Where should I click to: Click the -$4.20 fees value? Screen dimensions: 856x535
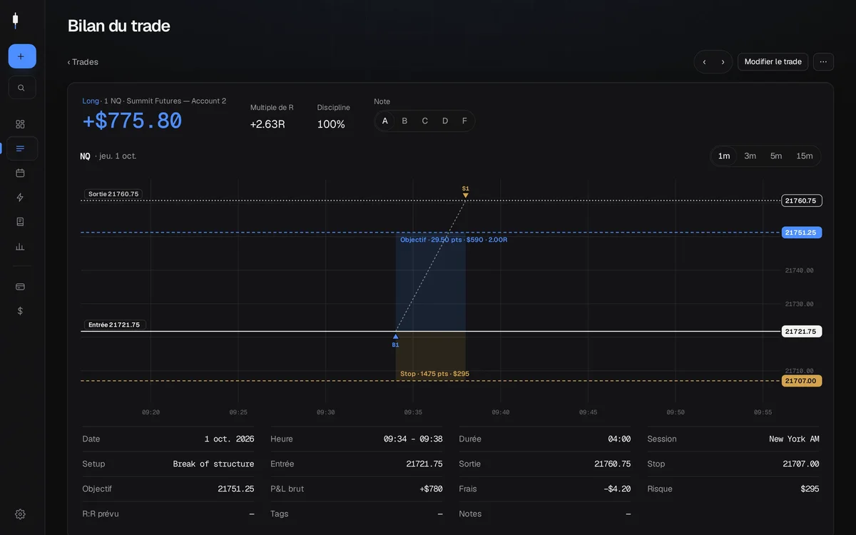pyautogui.click(x=617, y=489)
